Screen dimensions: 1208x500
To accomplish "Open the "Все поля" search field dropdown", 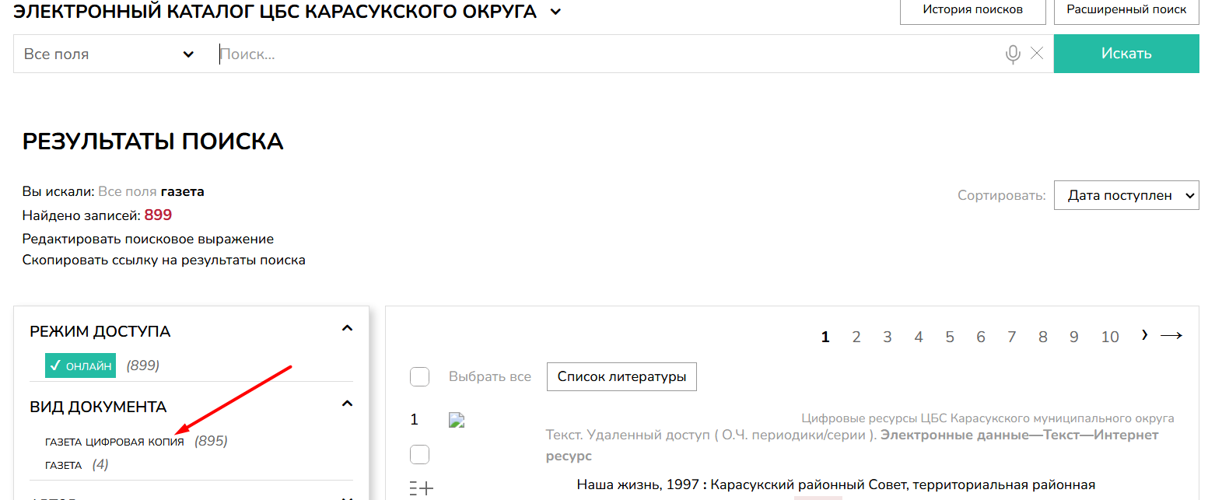I will [109, 54].
